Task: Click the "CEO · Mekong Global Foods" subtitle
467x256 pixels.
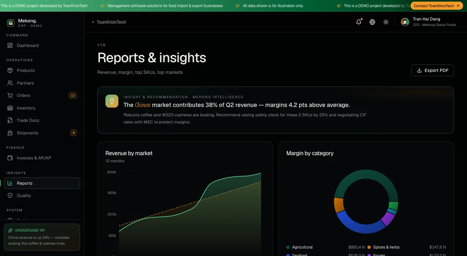Action: pyautogui.click(x=434, y=25)
